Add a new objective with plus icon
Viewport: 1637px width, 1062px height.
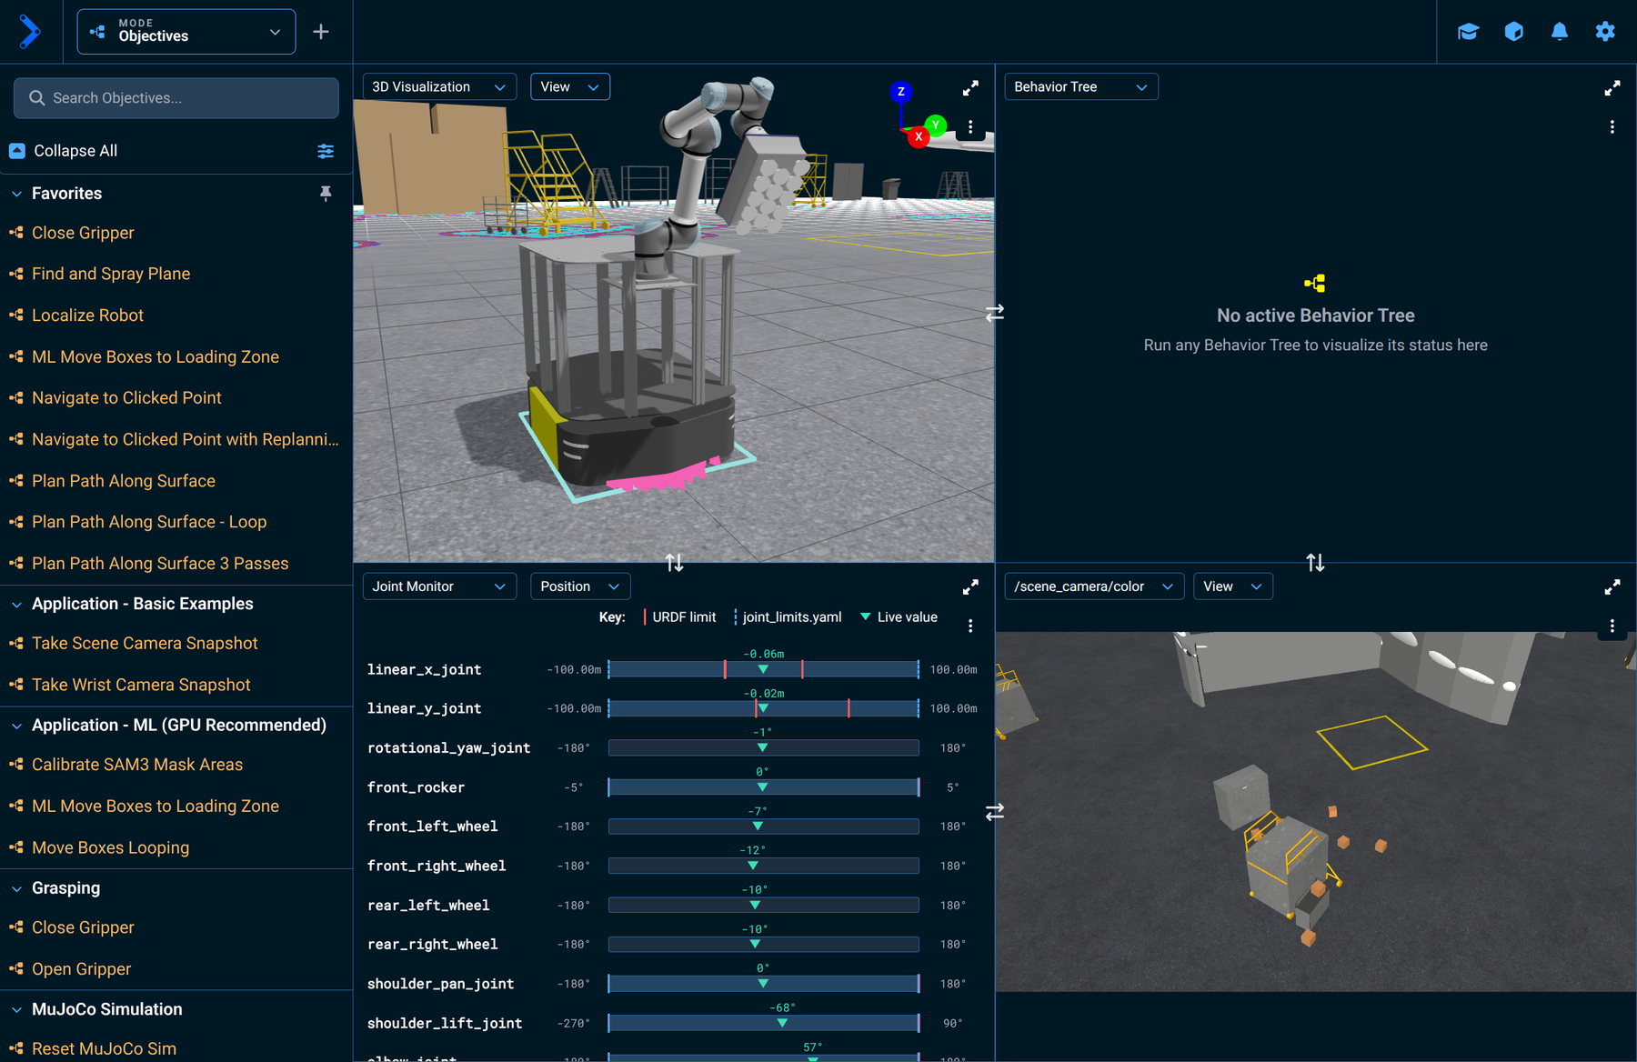pos(321,32)
